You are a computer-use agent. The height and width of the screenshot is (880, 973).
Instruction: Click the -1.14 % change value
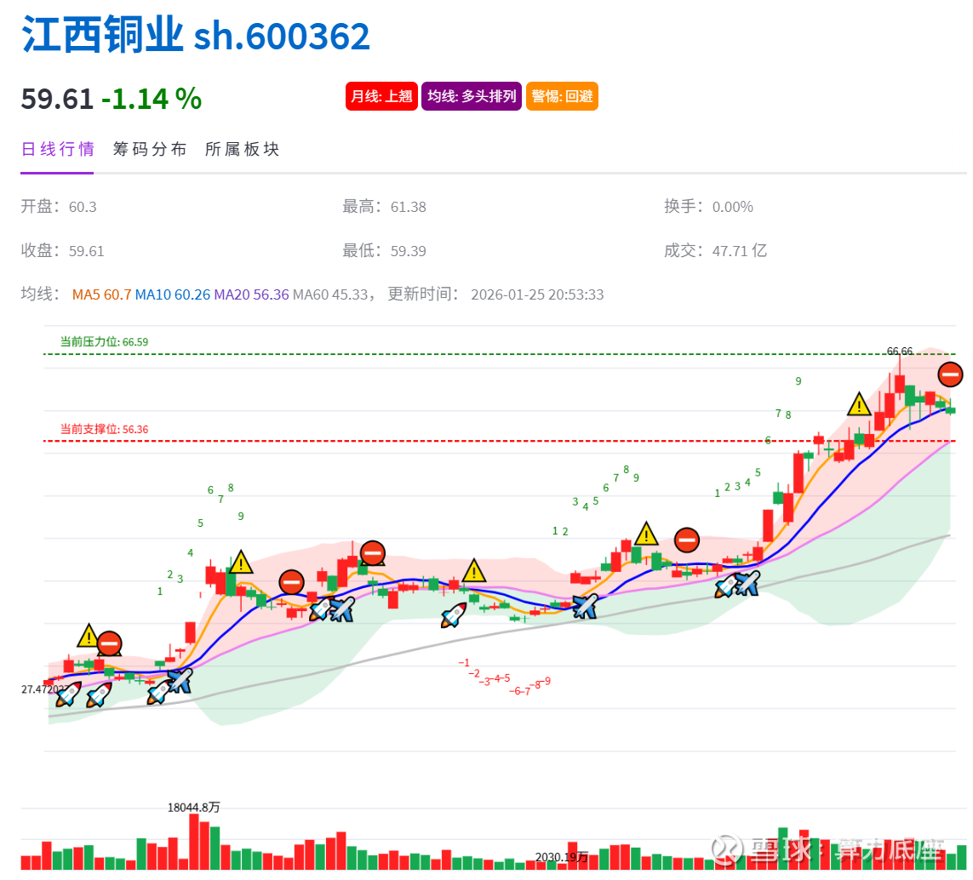pos(152,99)
